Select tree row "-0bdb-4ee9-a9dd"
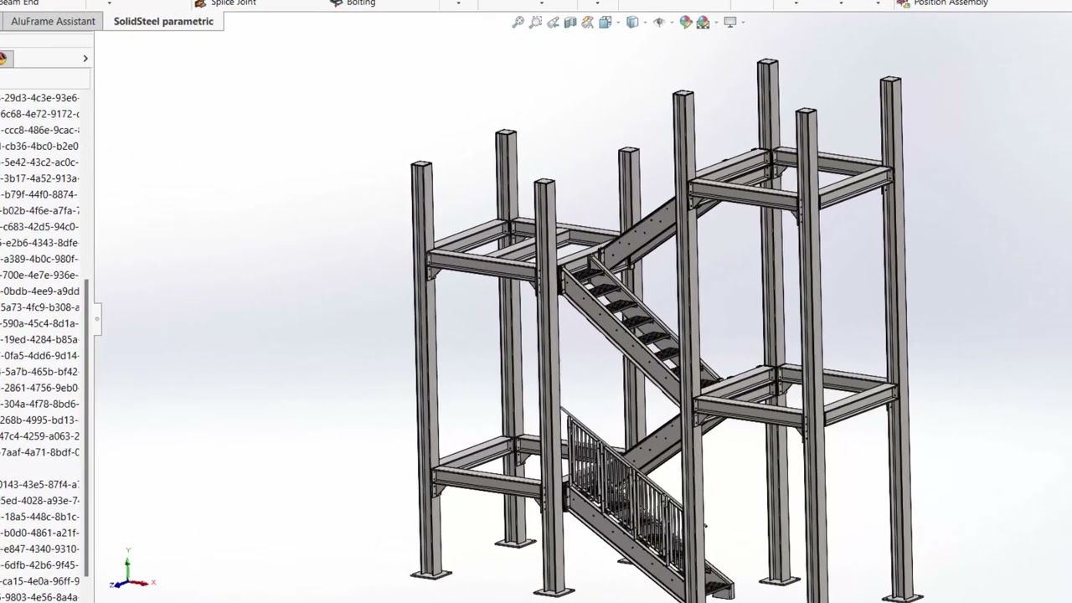 40,291
